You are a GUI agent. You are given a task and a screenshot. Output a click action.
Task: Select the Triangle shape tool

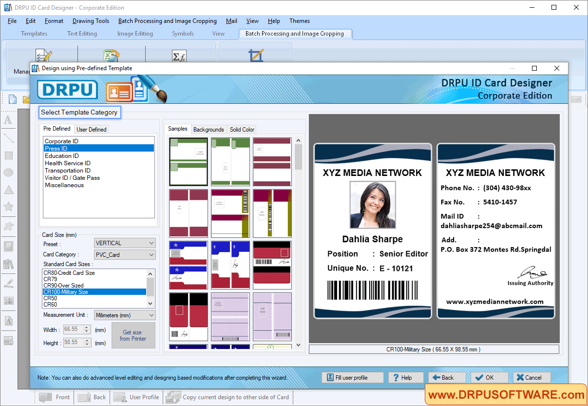8,190
